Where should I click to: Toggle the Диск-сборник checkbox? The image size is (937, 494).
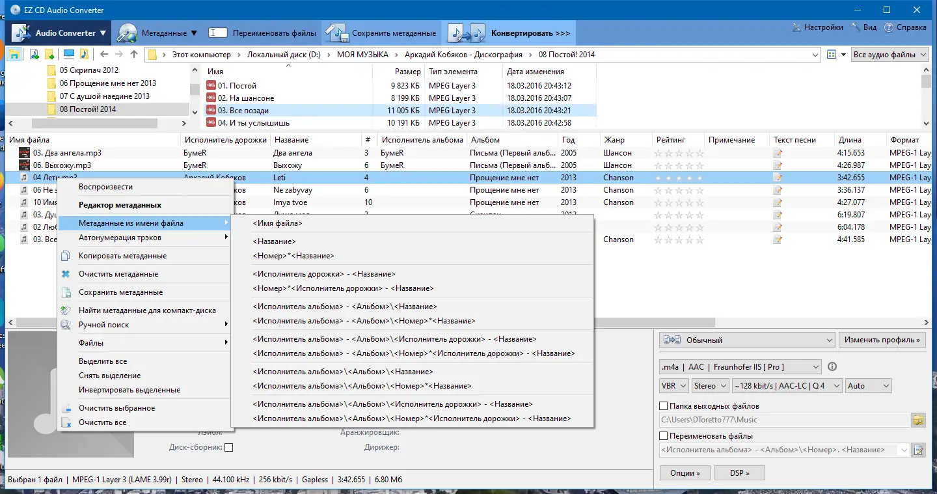[x=228, y=448]
